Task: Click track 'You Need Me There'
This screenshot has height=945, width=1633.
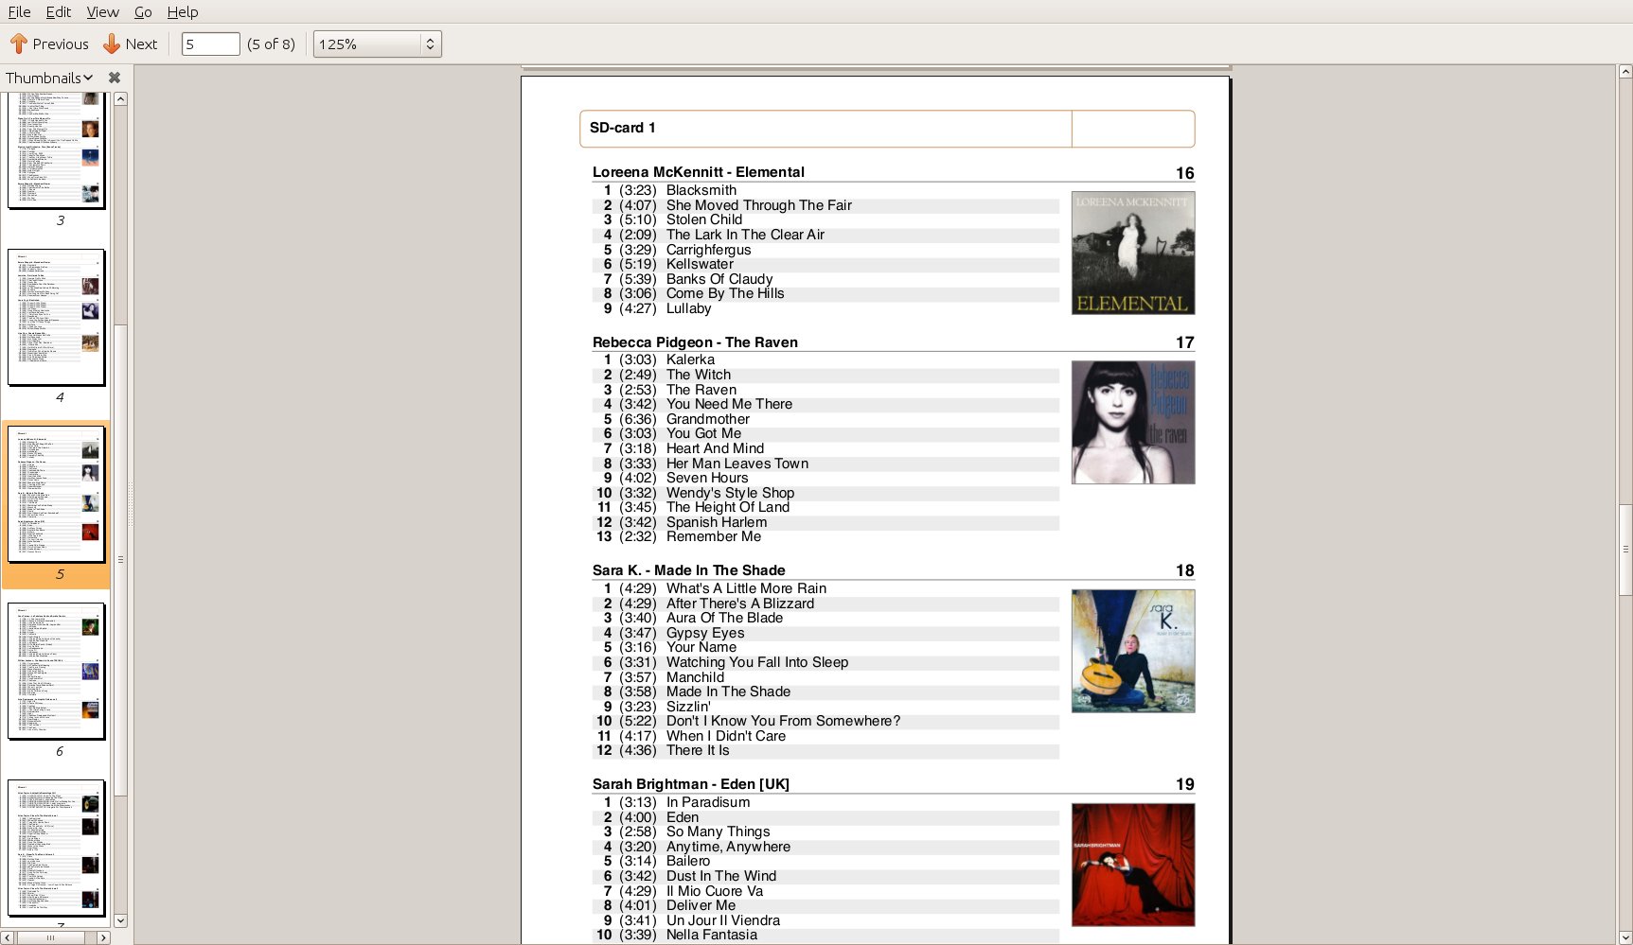Action: click(729, 404)
